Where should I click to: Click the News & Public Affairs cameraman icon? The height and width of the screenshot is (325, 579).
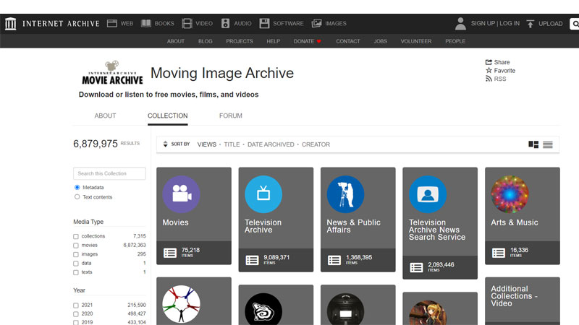(345, 194)
